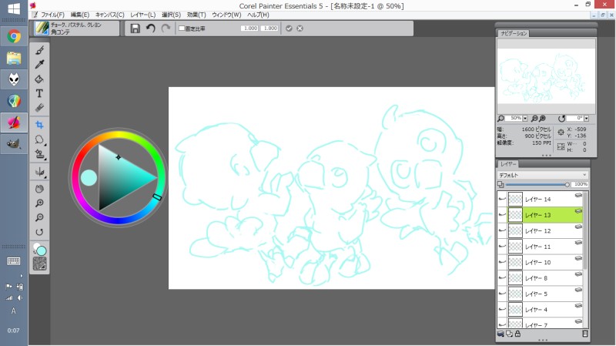Open the 編集(E) menu
Screen dimensions: 616x346
tap(80, 15)
